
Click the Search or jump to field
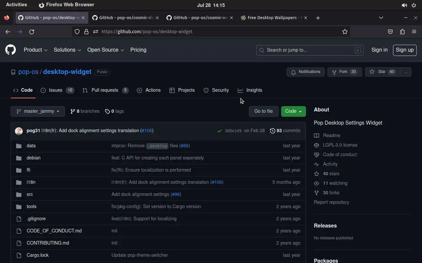(x=310, y=50)
